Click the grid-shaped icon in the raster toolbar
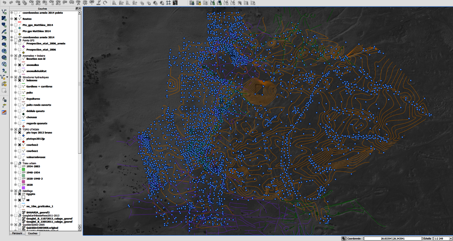 (x=168, y=3)
